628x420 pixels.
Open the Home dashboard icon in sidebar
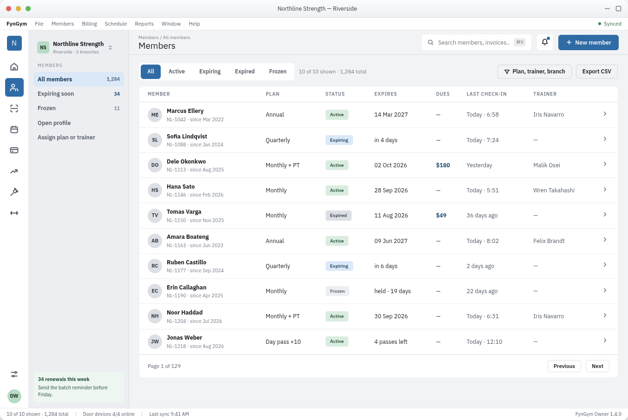(x=14, y=66)
